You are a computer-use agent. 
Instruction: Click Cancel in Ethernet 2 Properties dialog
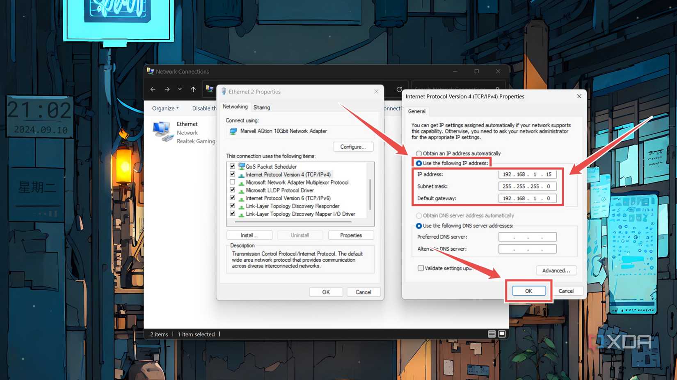tap(363, 292)
